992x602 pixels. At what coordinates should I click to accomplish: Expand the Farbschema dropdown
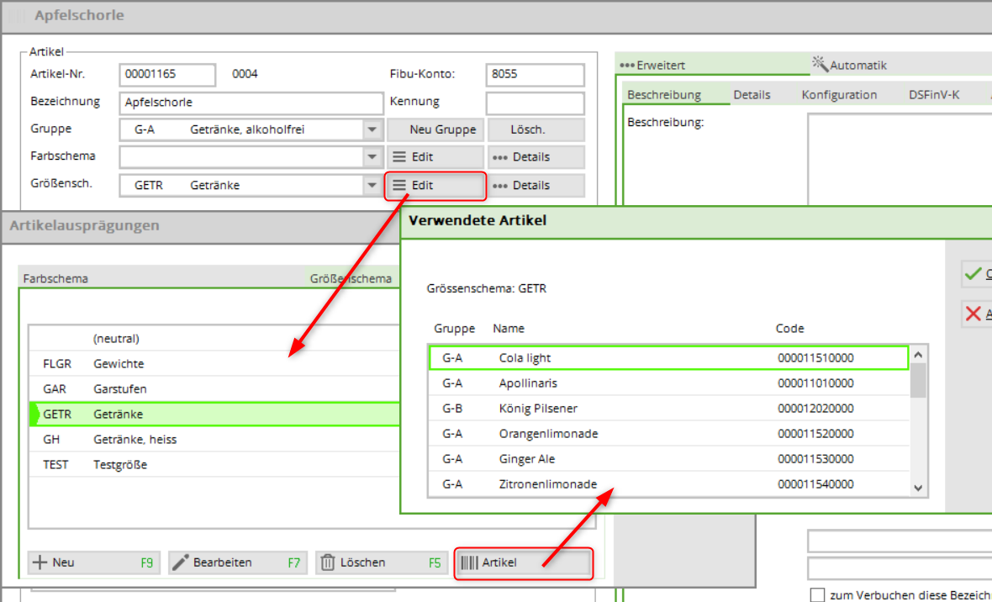pyautogui.click(x=372, y=157)
